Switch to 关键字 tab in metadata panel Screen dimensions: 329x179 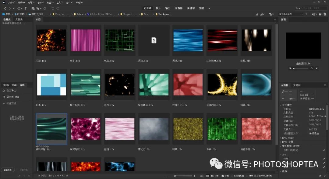pos(297,85)
